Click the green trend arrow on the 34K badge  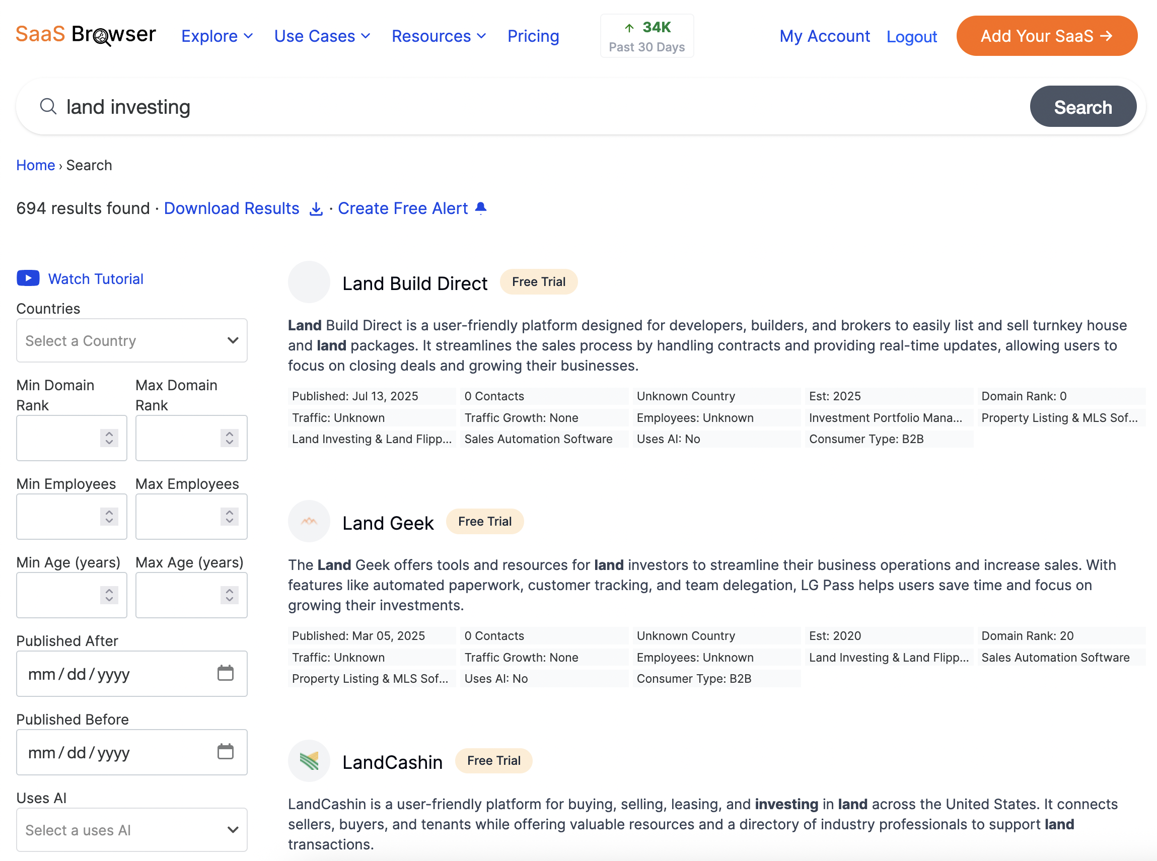629,27
